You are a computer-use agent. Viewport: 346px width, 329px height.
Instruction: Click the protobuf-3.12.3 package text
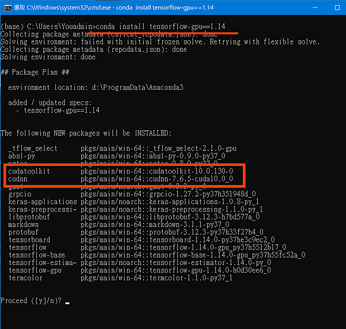click(x=206, y=232)
